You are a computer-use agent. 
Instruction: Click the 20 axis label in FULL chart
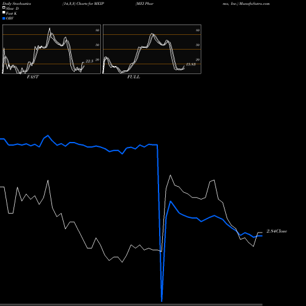pos(198,59)
